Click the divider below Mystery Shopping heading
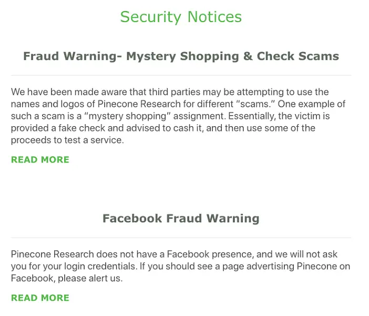Image resolution: width=369 pixels, height=316 pixels. pyautogui.click(x=181, y=75)
